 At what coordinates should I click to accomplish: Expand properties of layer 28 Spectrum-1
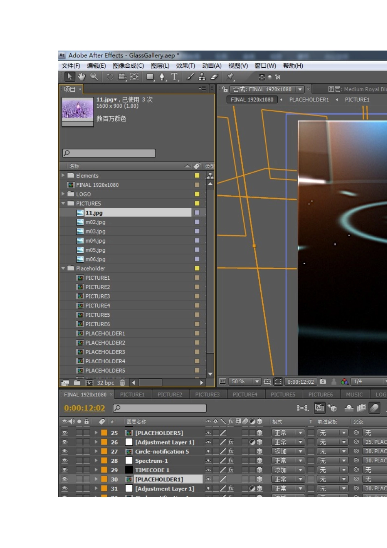(x=96, y=461)
